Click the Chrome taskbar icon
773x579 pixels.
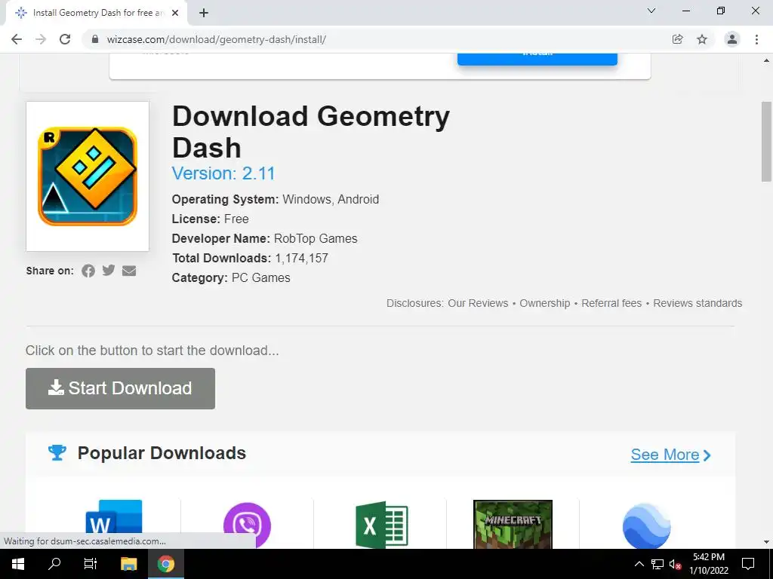pyautogui.click(x=166, y=564)
